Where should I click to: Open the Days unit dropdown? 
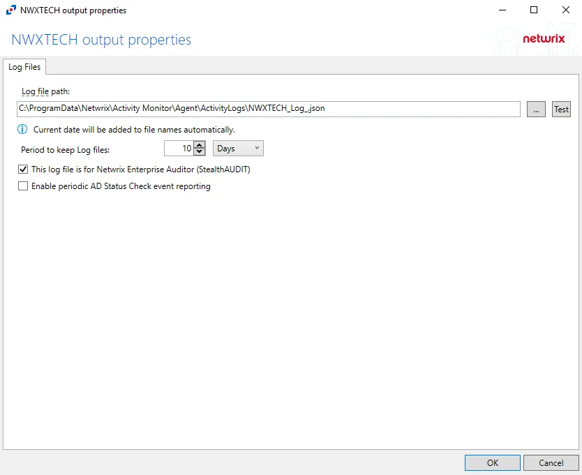tap(238, 148)
